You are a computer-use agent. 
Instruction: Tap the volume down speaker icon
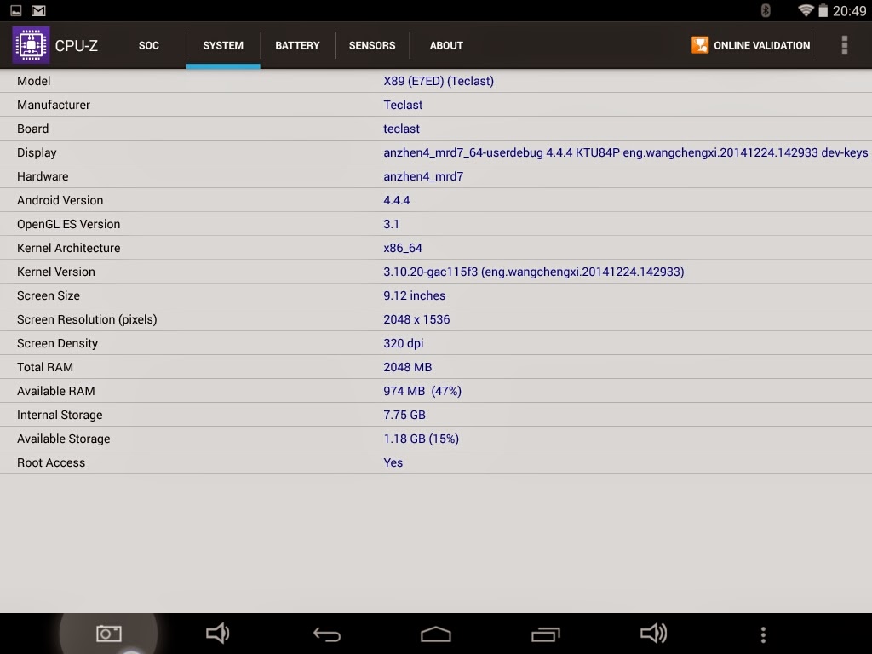tap(217, 633)
